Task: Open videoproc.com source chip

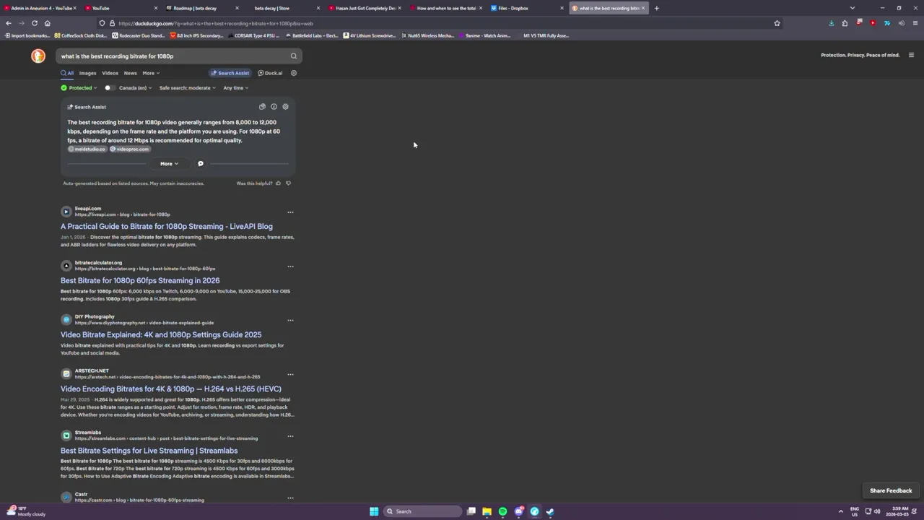Action: [x=130, y=149]
